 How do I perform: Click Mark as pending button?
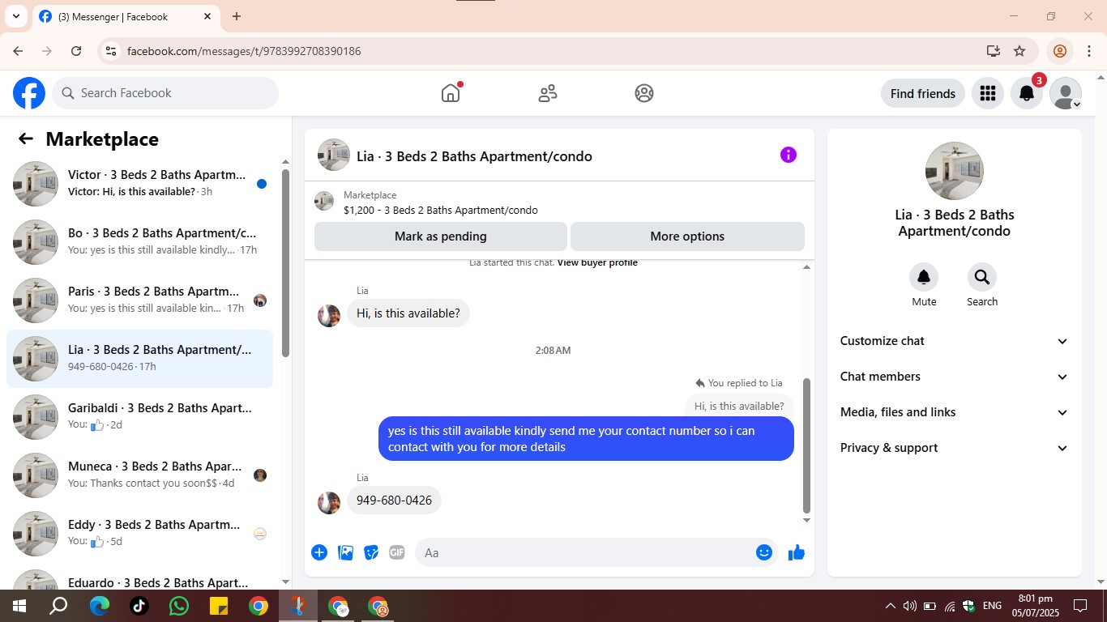[441, 236]
